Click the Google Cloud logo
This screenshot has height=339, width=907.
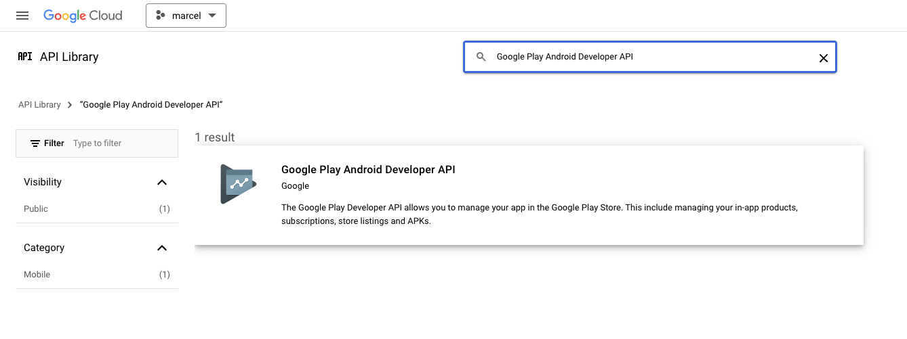point(83,16)
